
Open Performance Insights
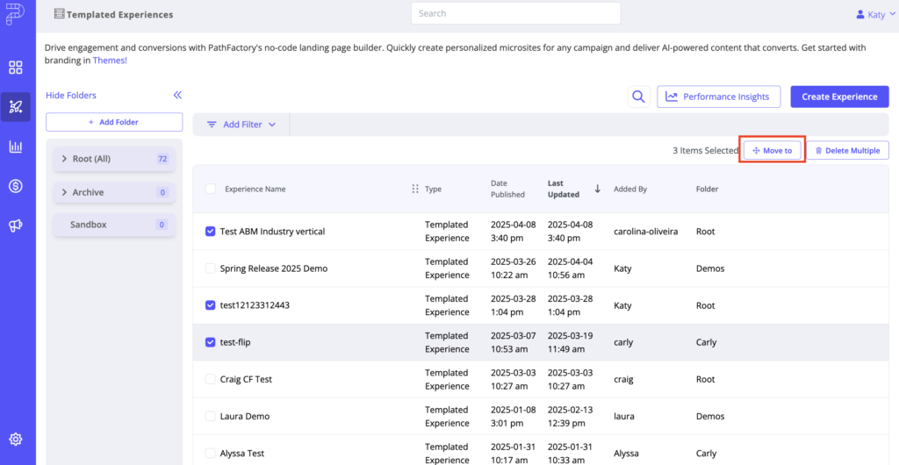(x=718, y=97)
